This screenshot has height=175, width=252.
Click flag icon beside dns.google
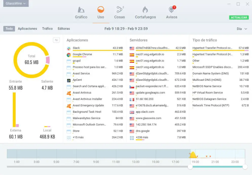click(132, 131)
